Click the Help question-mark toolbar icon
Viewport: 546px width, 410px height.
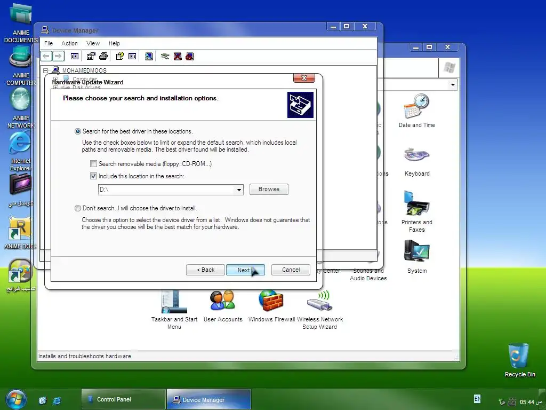pos(120,56)
